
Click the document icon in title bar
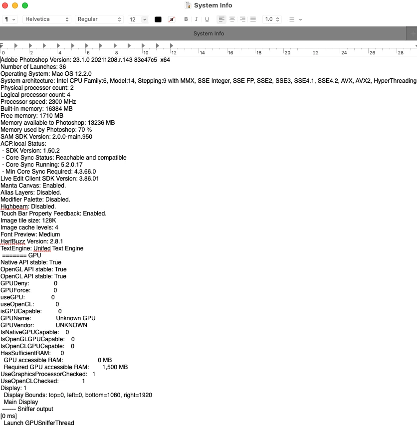[188, 5]
